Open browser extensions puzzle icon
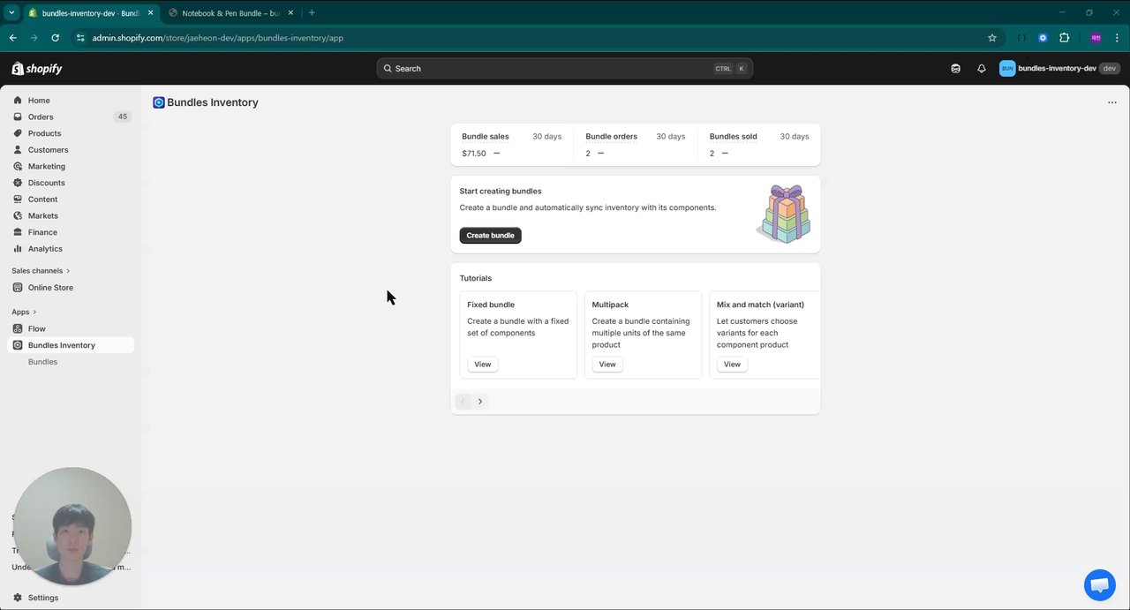Viewport: 1130px width, 610px height. point(1064,38)
